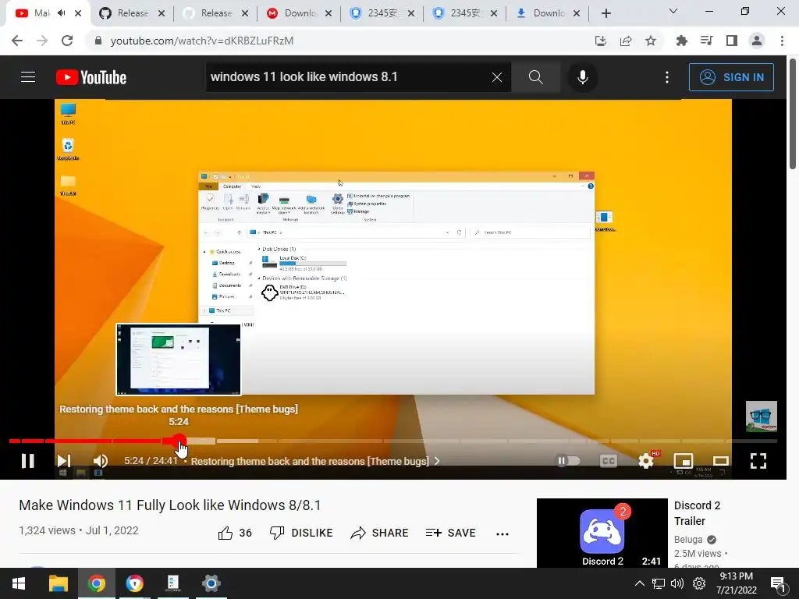Open tab search dropdown chevron
This screenshot has width=799, height=599.
point(673,11)
